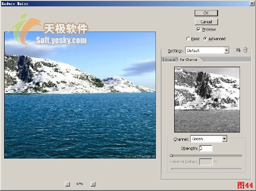Screen dimensions: 256x191
Task: Click the 67% zoom level text
Action: pyautogui.click(x=80, y=184)
